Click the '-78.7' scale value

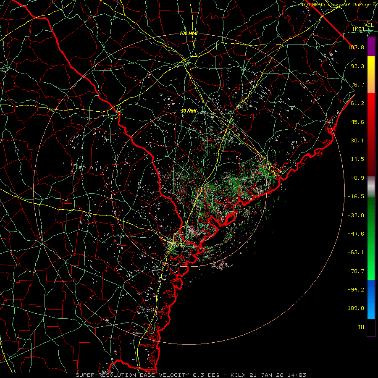(x=356, y=271)
